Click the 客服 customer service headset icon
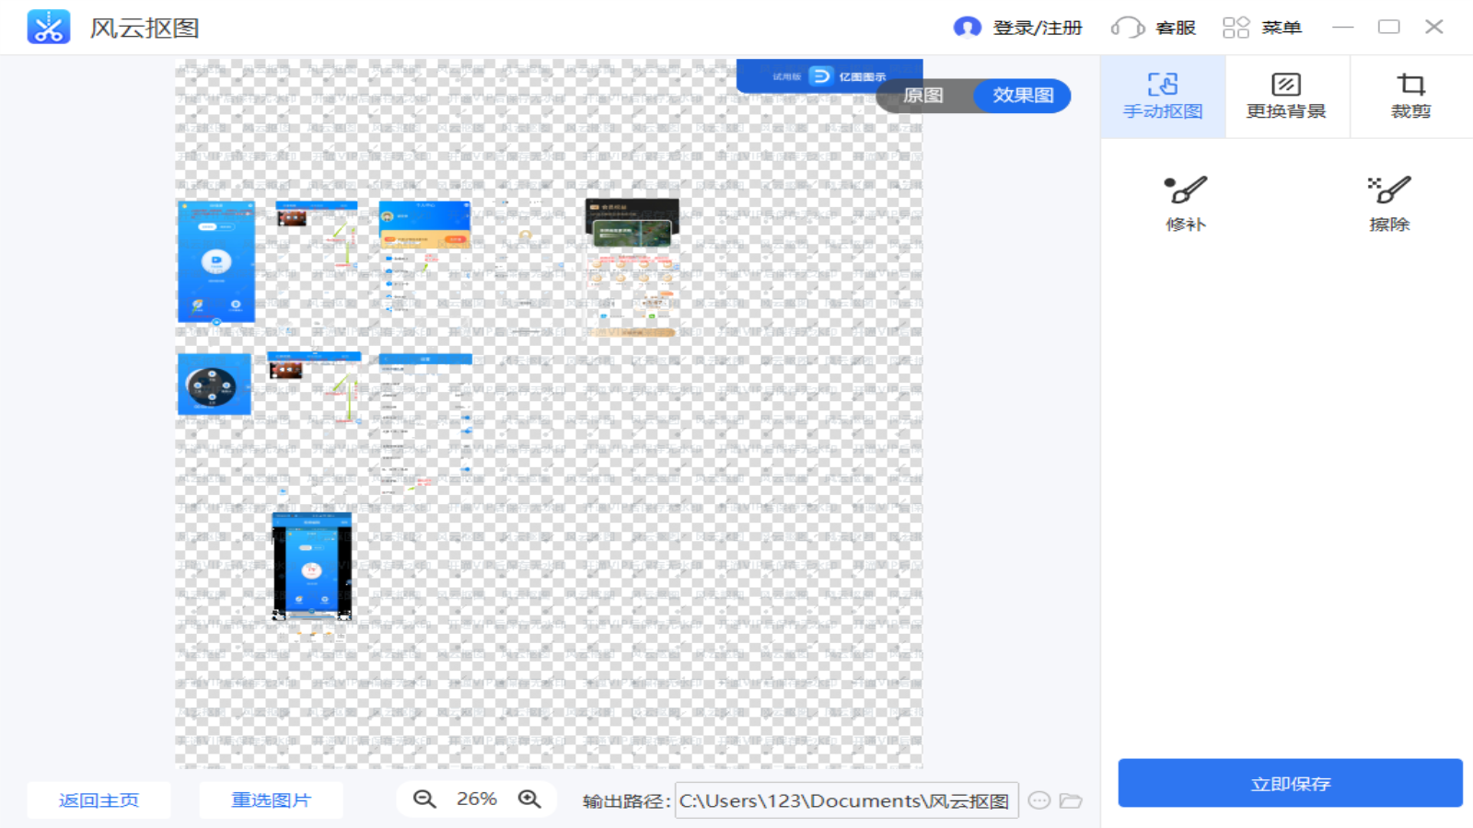 [1126, 27]
